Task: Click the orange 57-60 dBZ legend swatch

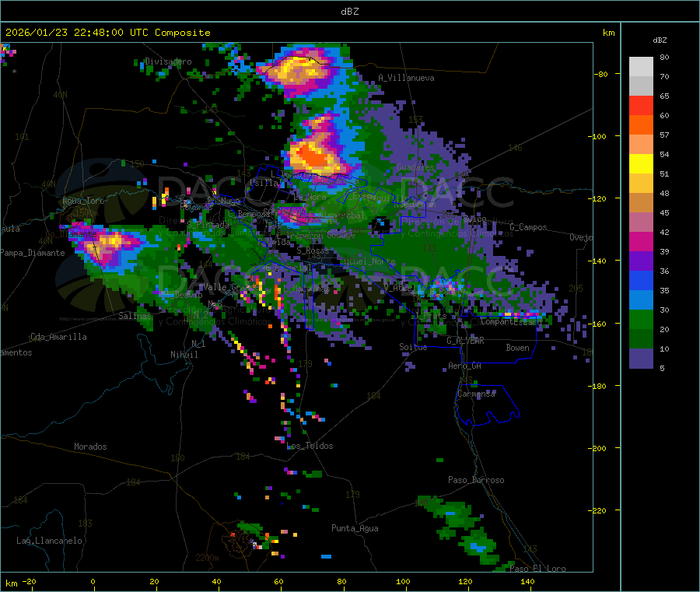Action: (641, 125)
